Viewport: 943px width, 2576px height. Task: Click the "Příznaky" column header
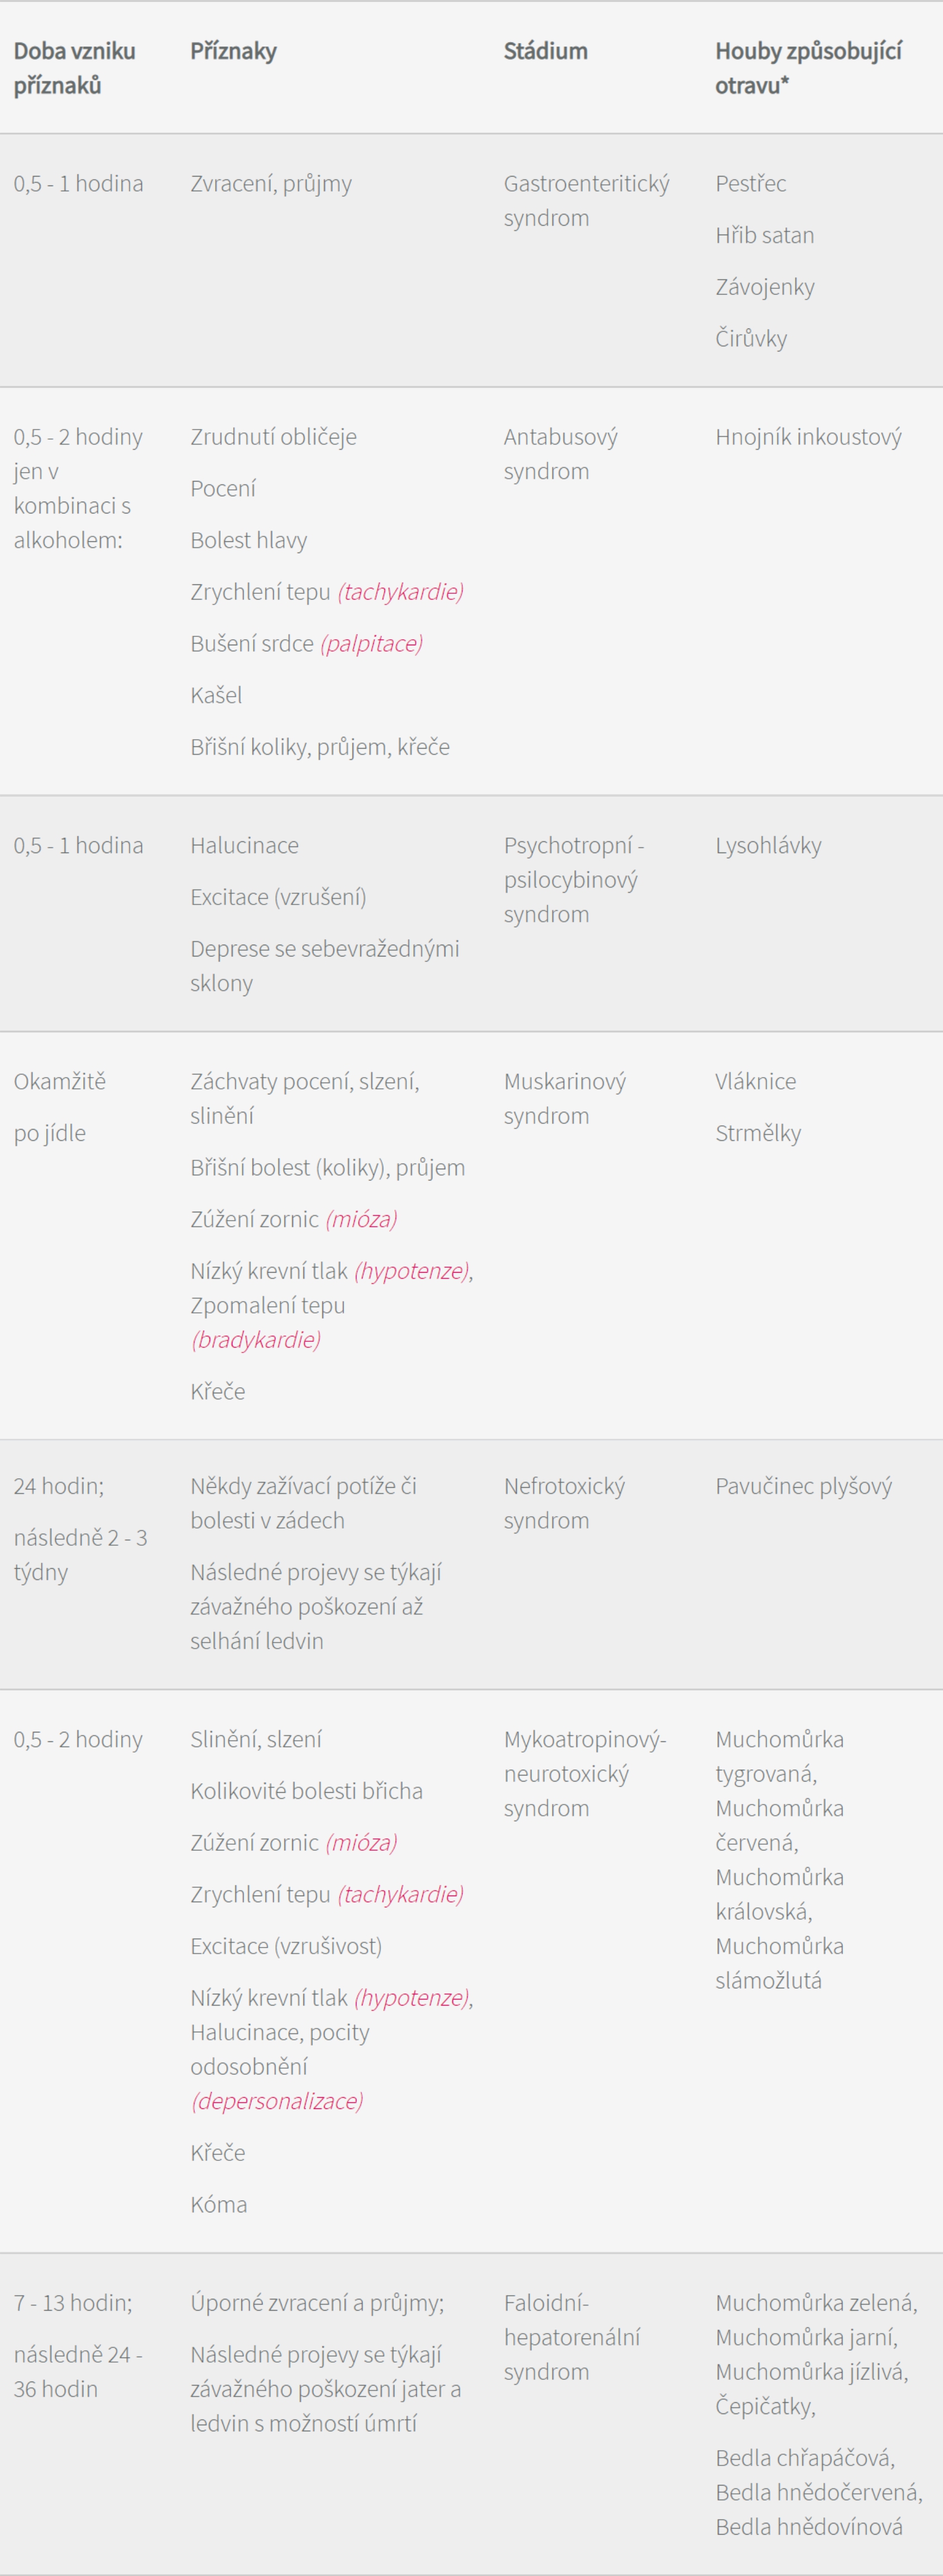[233, 51]
